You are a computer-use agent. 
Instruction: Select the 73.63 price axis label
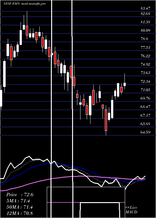145,73
